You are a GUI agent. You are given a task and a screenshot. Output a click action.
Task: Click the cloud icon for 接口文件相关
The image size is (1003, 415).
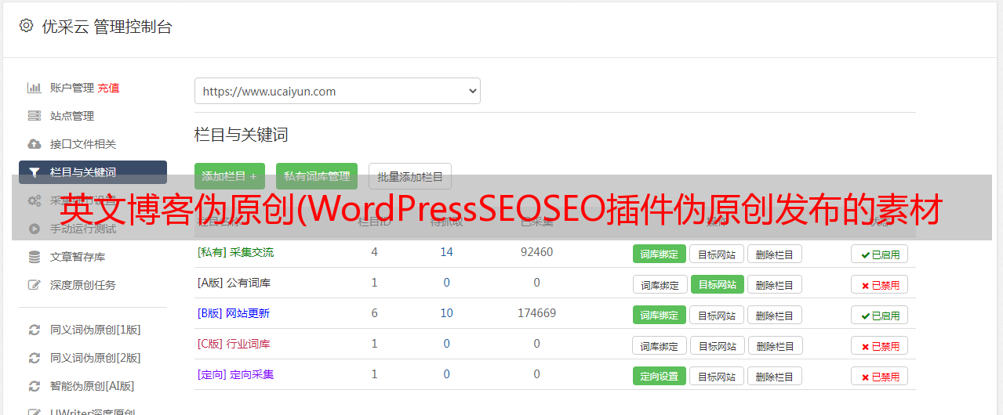pos(34,144)
